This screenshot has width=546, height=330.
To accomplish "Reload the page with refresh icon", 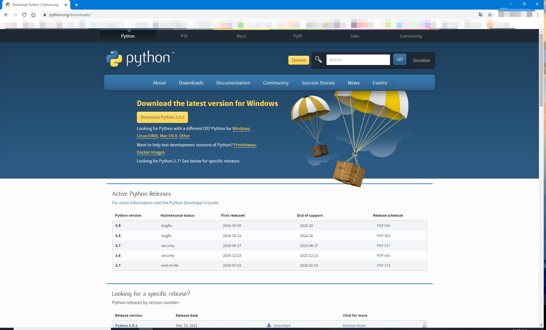I will (x=24, y=15).
